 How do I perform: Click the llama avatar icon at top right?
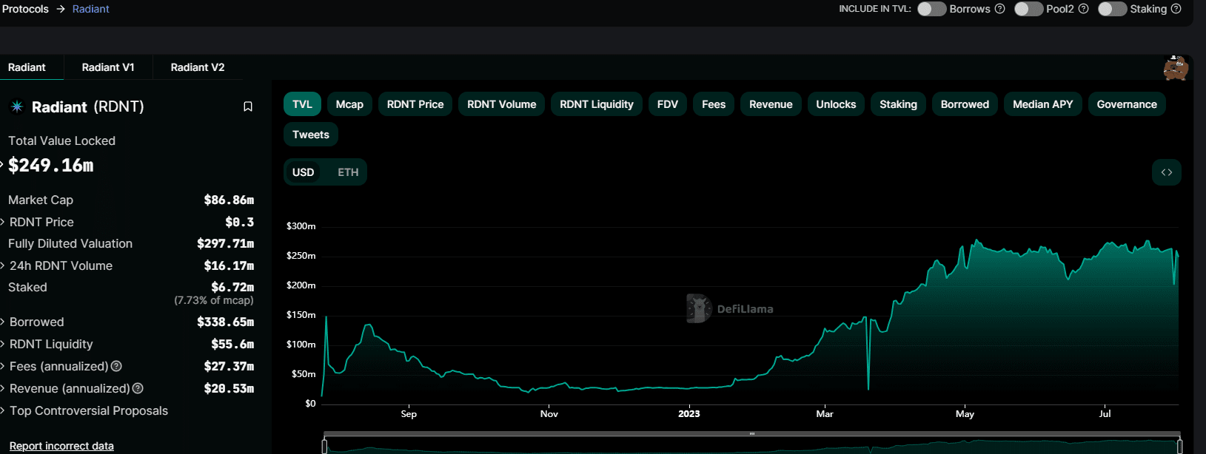point(1175,68)
